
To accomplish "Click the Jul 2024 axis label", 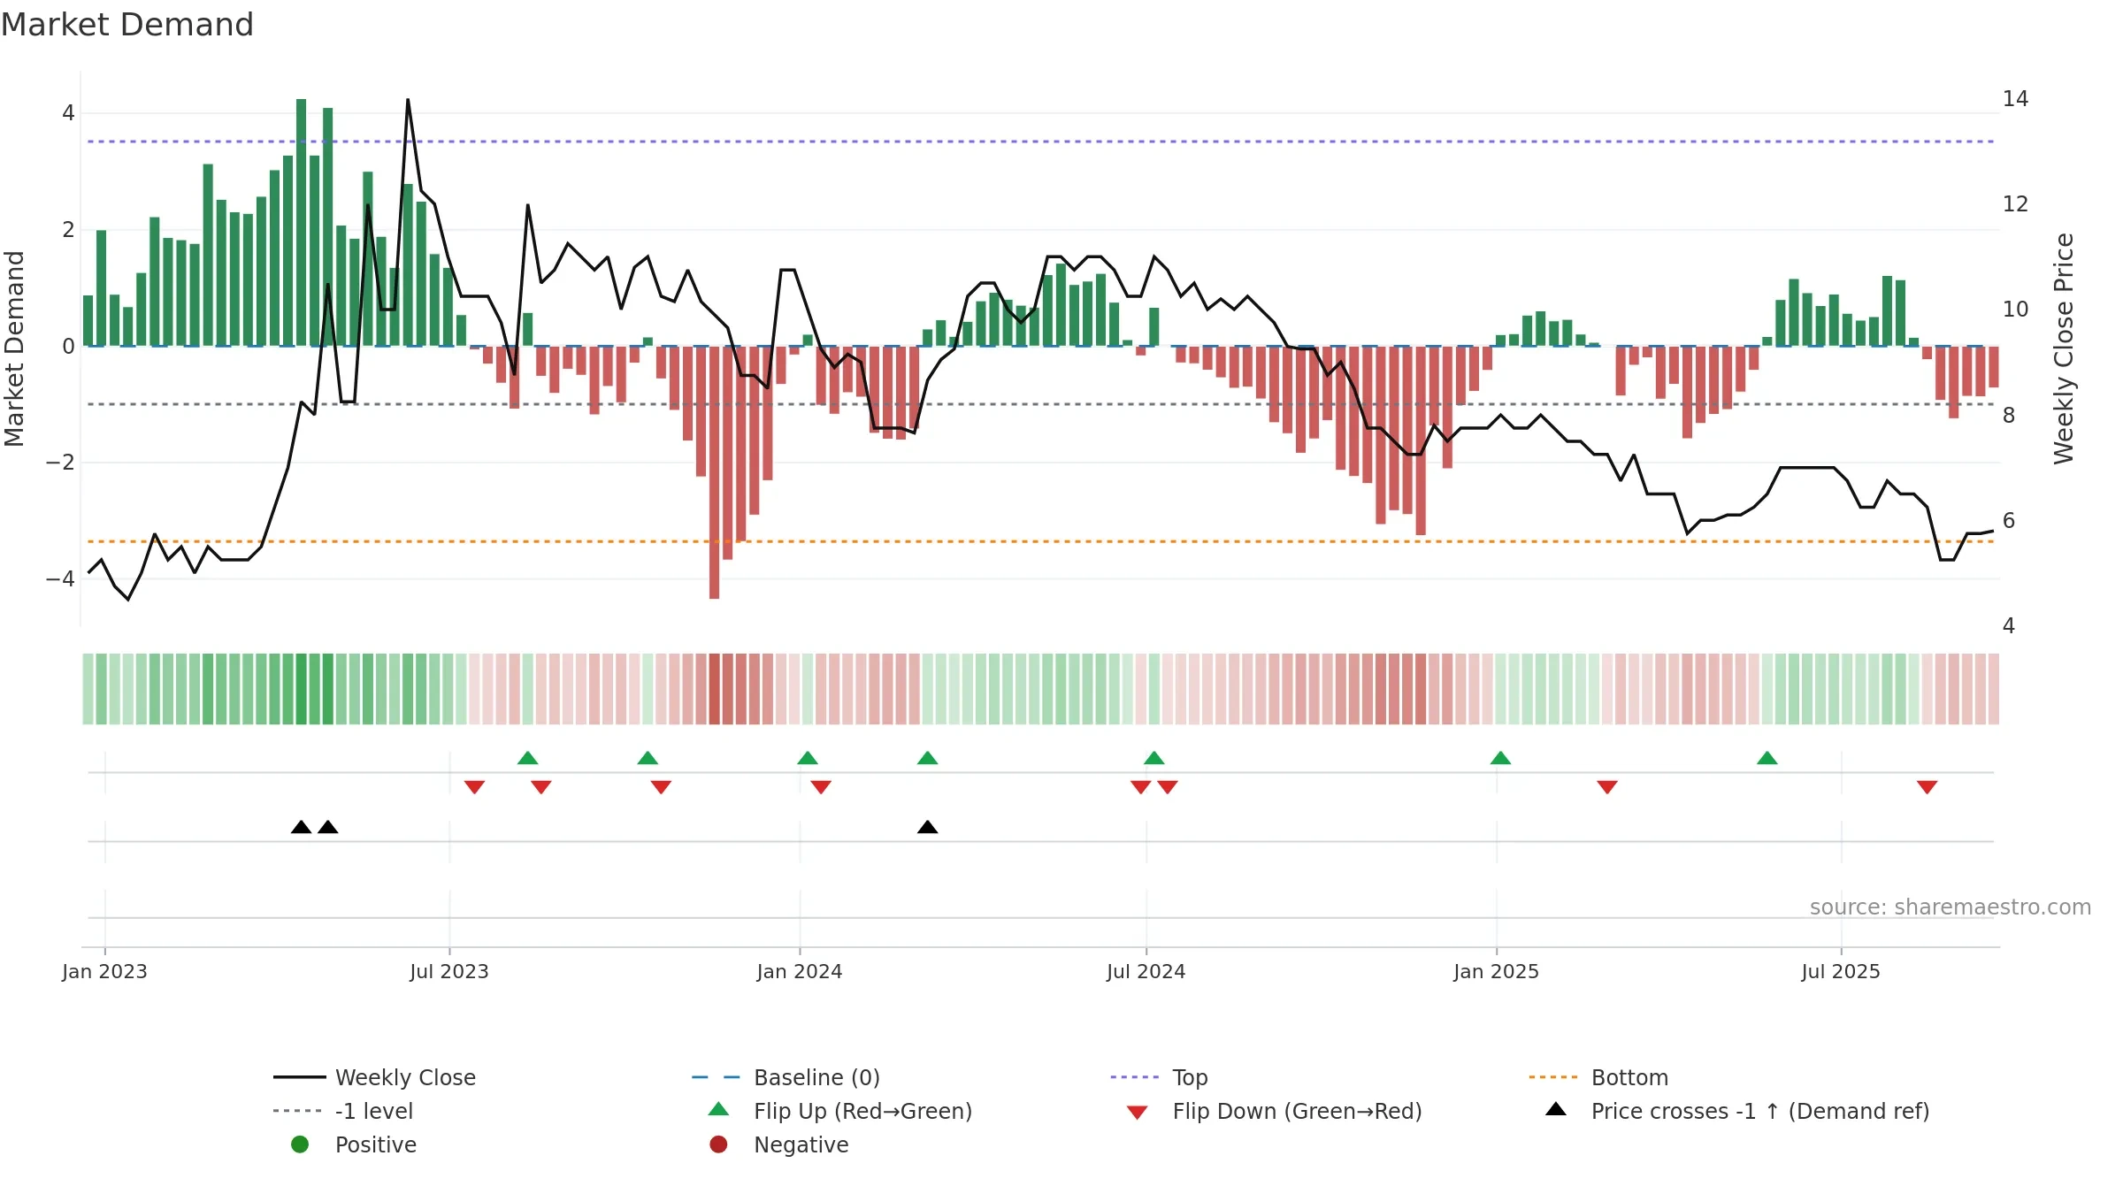I will (x=1146, y=972).
